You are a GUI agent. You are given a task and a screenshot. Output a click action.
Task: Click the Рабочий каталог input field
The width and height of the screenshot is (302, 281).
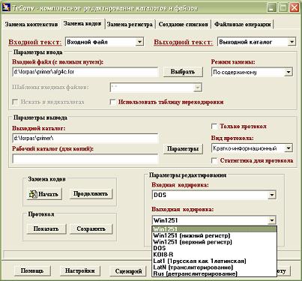pos(85,159)
